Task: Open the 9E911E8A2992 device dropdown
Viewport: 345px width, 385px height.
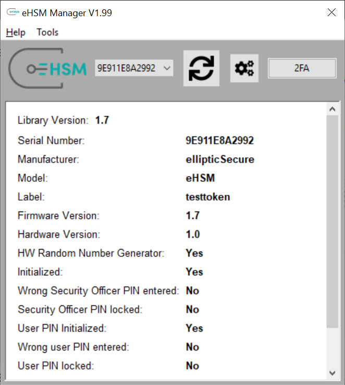Action: point(134,68)
